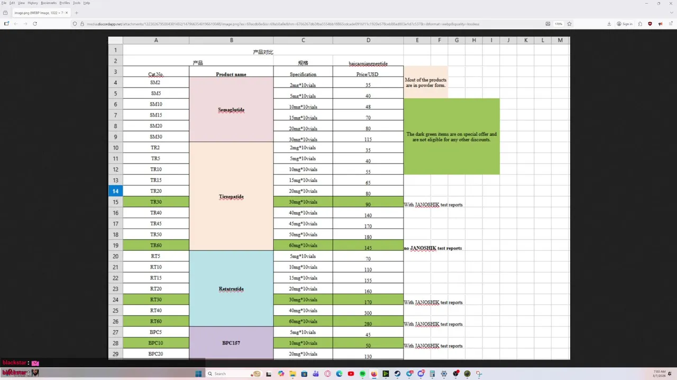Open the megaphone extension icon
Screen dimensions: 677x380
pyautogui.click(x=661, y=24)
